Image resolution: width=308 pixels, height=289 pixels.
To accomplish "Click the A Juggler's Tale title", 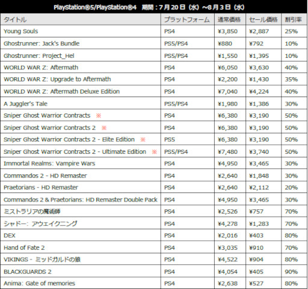I will click(x=25, y=104).
